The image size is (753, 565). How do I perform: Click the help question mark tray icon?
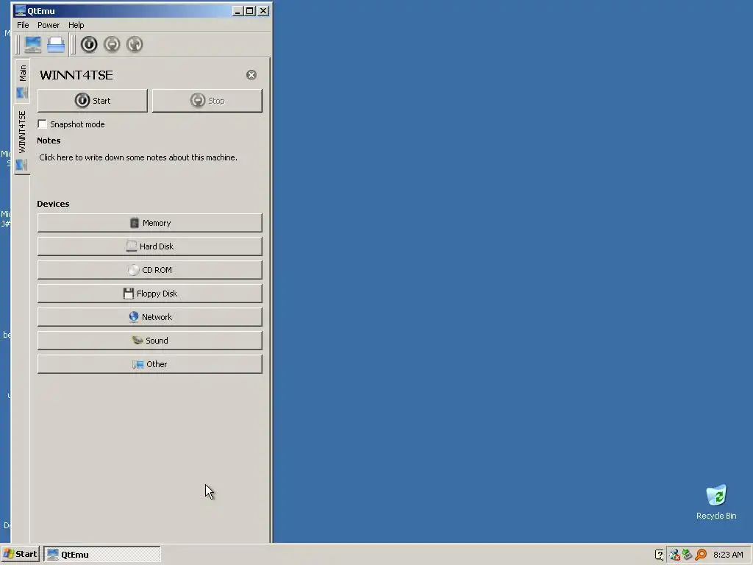(660, 555)
